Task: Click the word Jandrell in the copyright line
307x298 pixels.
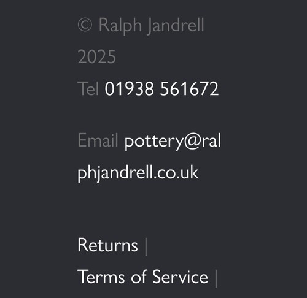Action: pyautogui.click(x=176, y=26)
